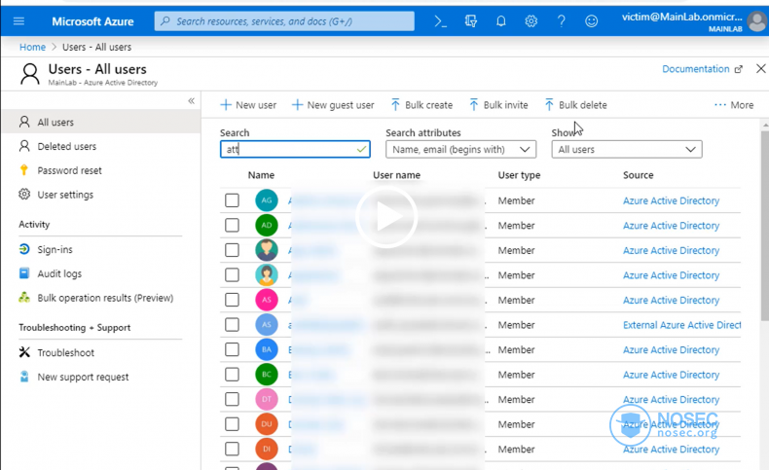Open portal settings gear icon

[x=531, y=21]
